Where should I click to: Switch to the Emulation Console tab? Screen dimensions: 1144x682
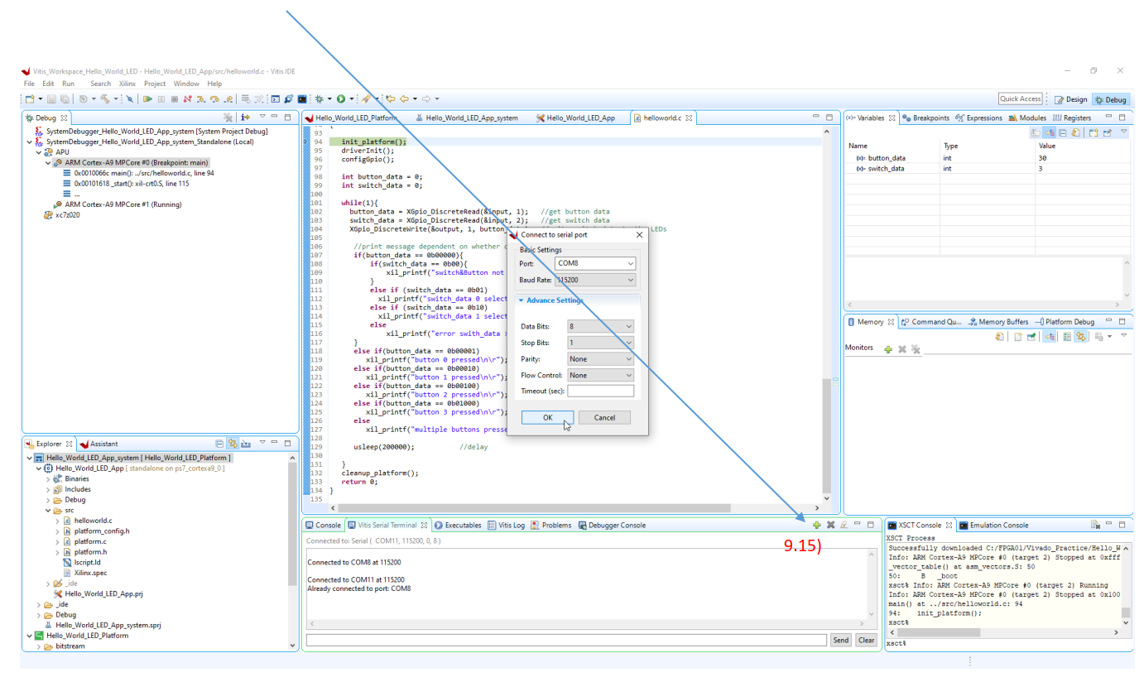point(993,525)
